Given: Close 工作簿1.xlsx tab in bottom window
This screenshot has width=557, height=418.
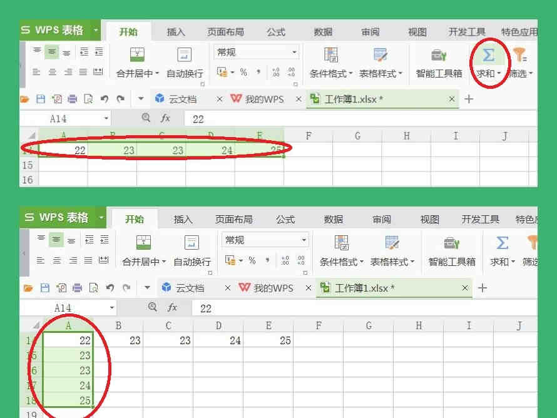Looking at the screenshot, I should (x=465, y=288).
